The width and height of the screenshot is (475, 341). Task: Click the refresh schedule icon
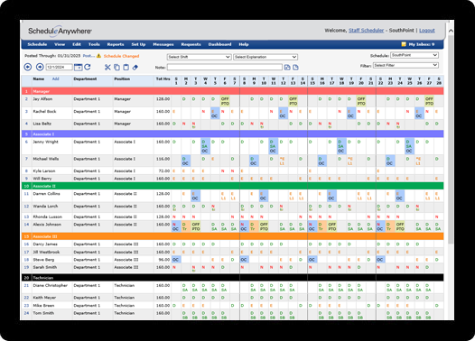(x=88, y=67)
